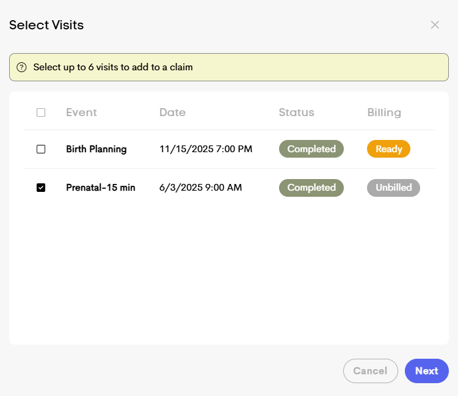Click Completed status badge for Prenatal-15 min
458x396 pixels.
click(x=311, y=188)
